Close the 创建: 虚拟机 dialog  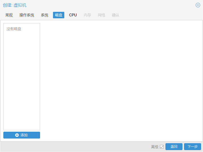[198, 5]
